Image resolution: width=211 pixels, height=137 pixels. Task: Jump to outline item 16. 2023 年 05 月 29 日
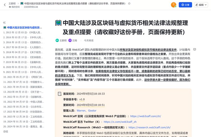point(23,107)
